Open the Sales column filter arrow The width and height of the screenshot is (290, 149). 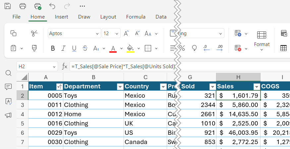coord(257,86)
